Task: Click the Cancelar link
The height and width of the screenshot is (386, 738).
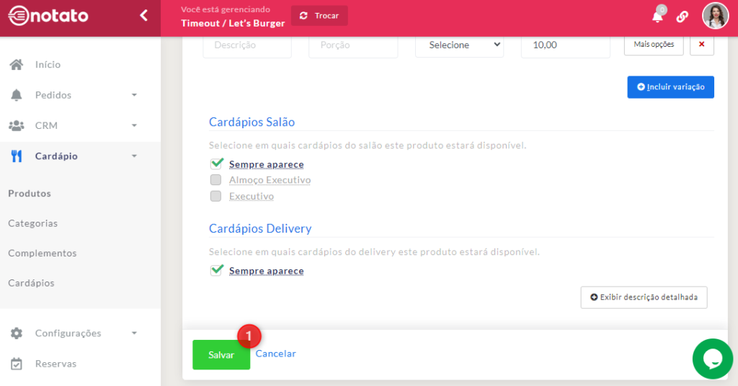Action: (275, 354)
